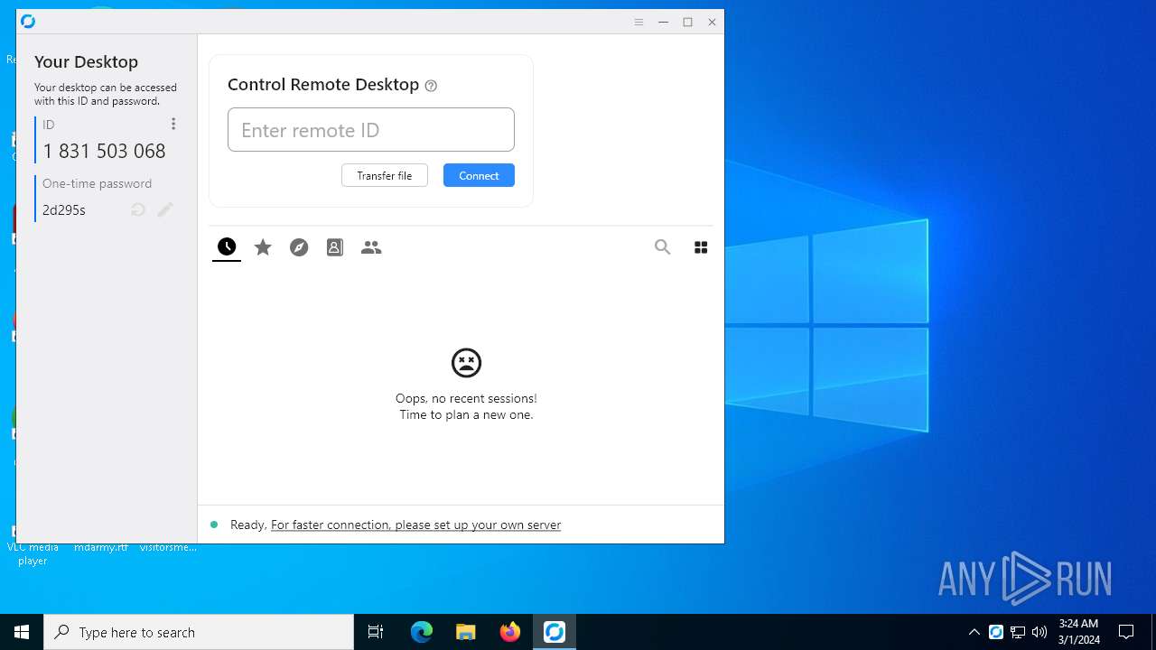Viewport: 1156px width, 650px height.
Task: Focus the Enter remote ID field
Action: point(371,130)
